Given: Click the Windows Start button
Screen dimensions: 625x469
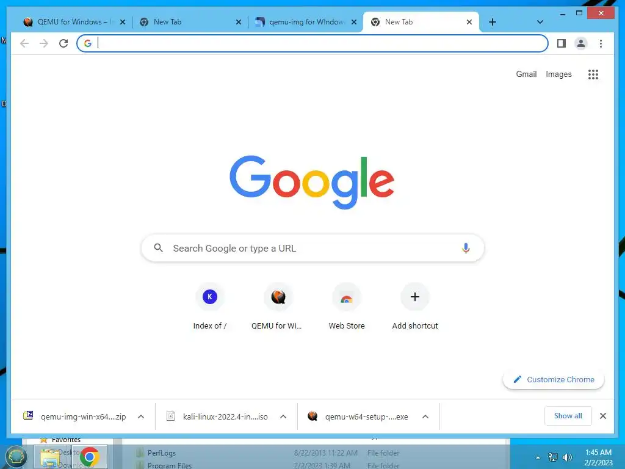Looking at the screenshot, I should pos(16,457).
